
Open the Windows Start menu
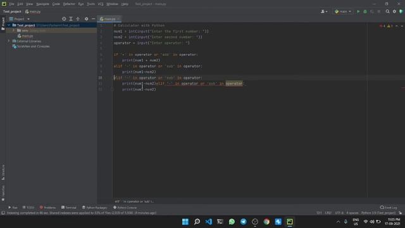pos(185,222)
